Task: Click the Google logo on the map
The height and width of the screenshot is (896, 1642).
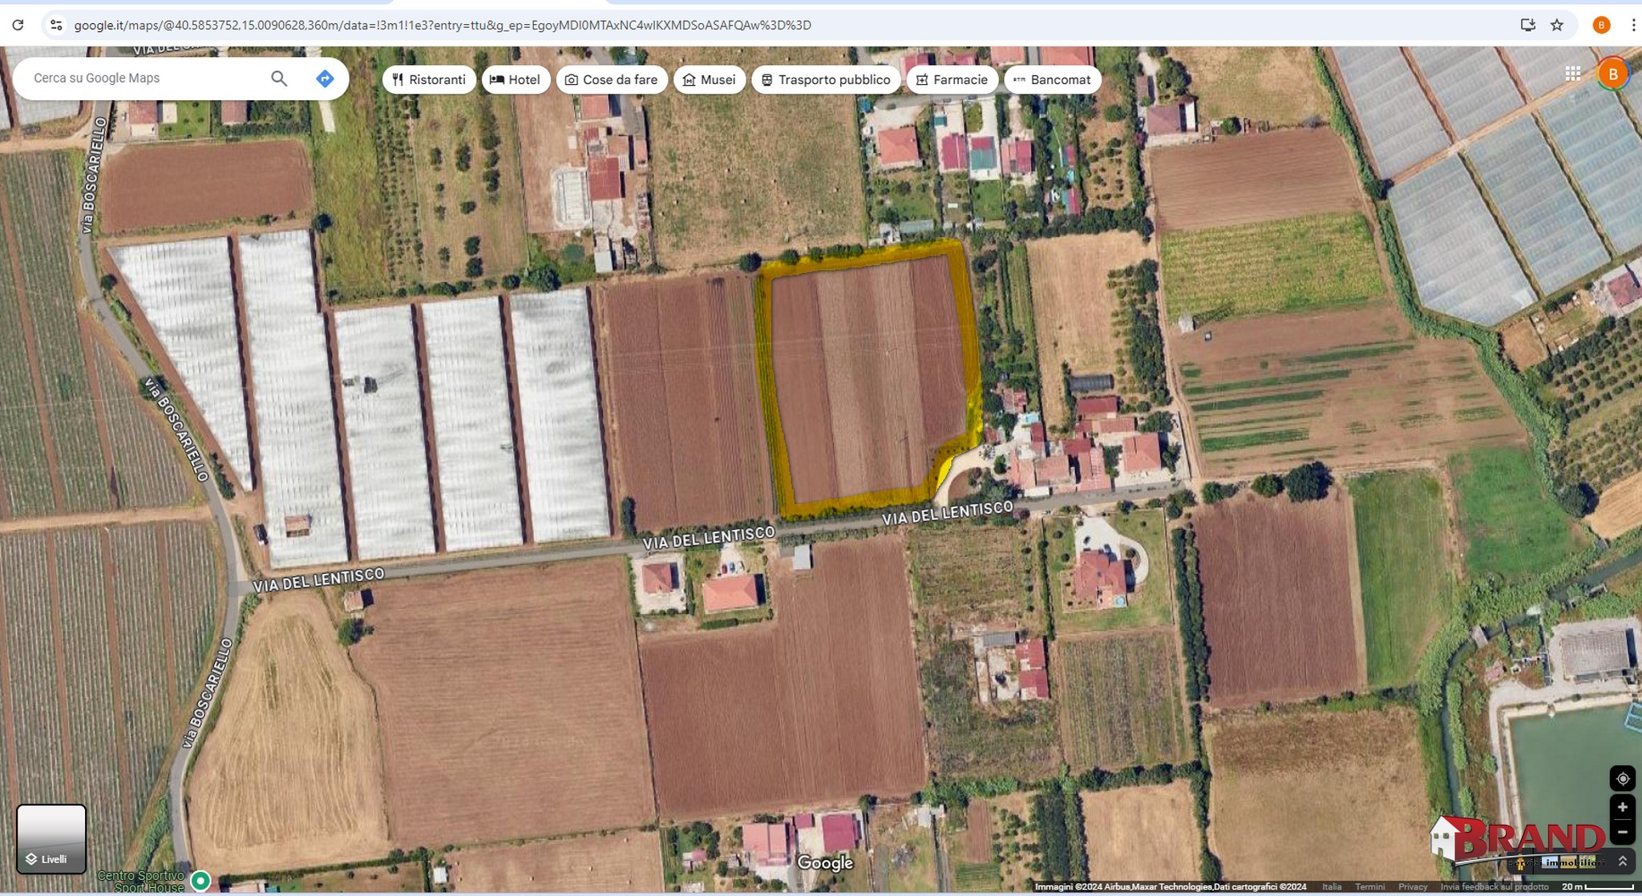Action: [x=825, y=863]
